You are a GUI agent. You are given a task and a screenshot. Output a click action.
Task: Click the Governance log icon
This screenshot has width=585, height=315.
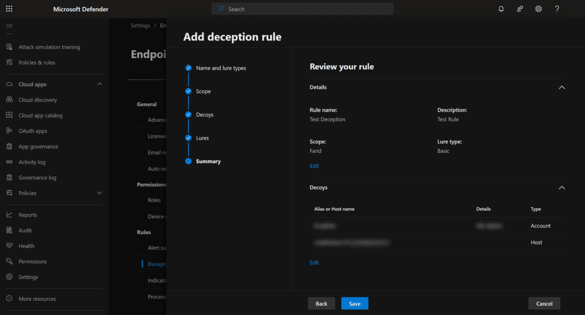click(10, 177)
